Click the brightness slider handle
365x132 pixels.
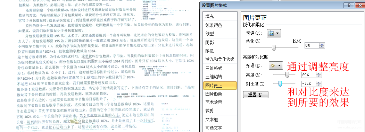point(287,75)
